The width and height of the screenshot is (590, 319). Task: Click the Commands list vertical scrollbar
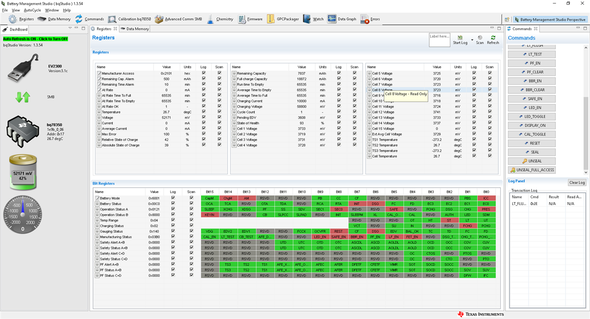click(x=585, y=110)
